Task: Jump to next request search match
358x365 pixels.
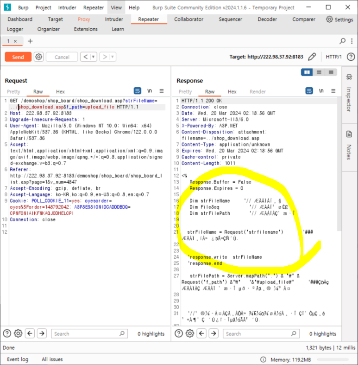Action: [42, 333]
